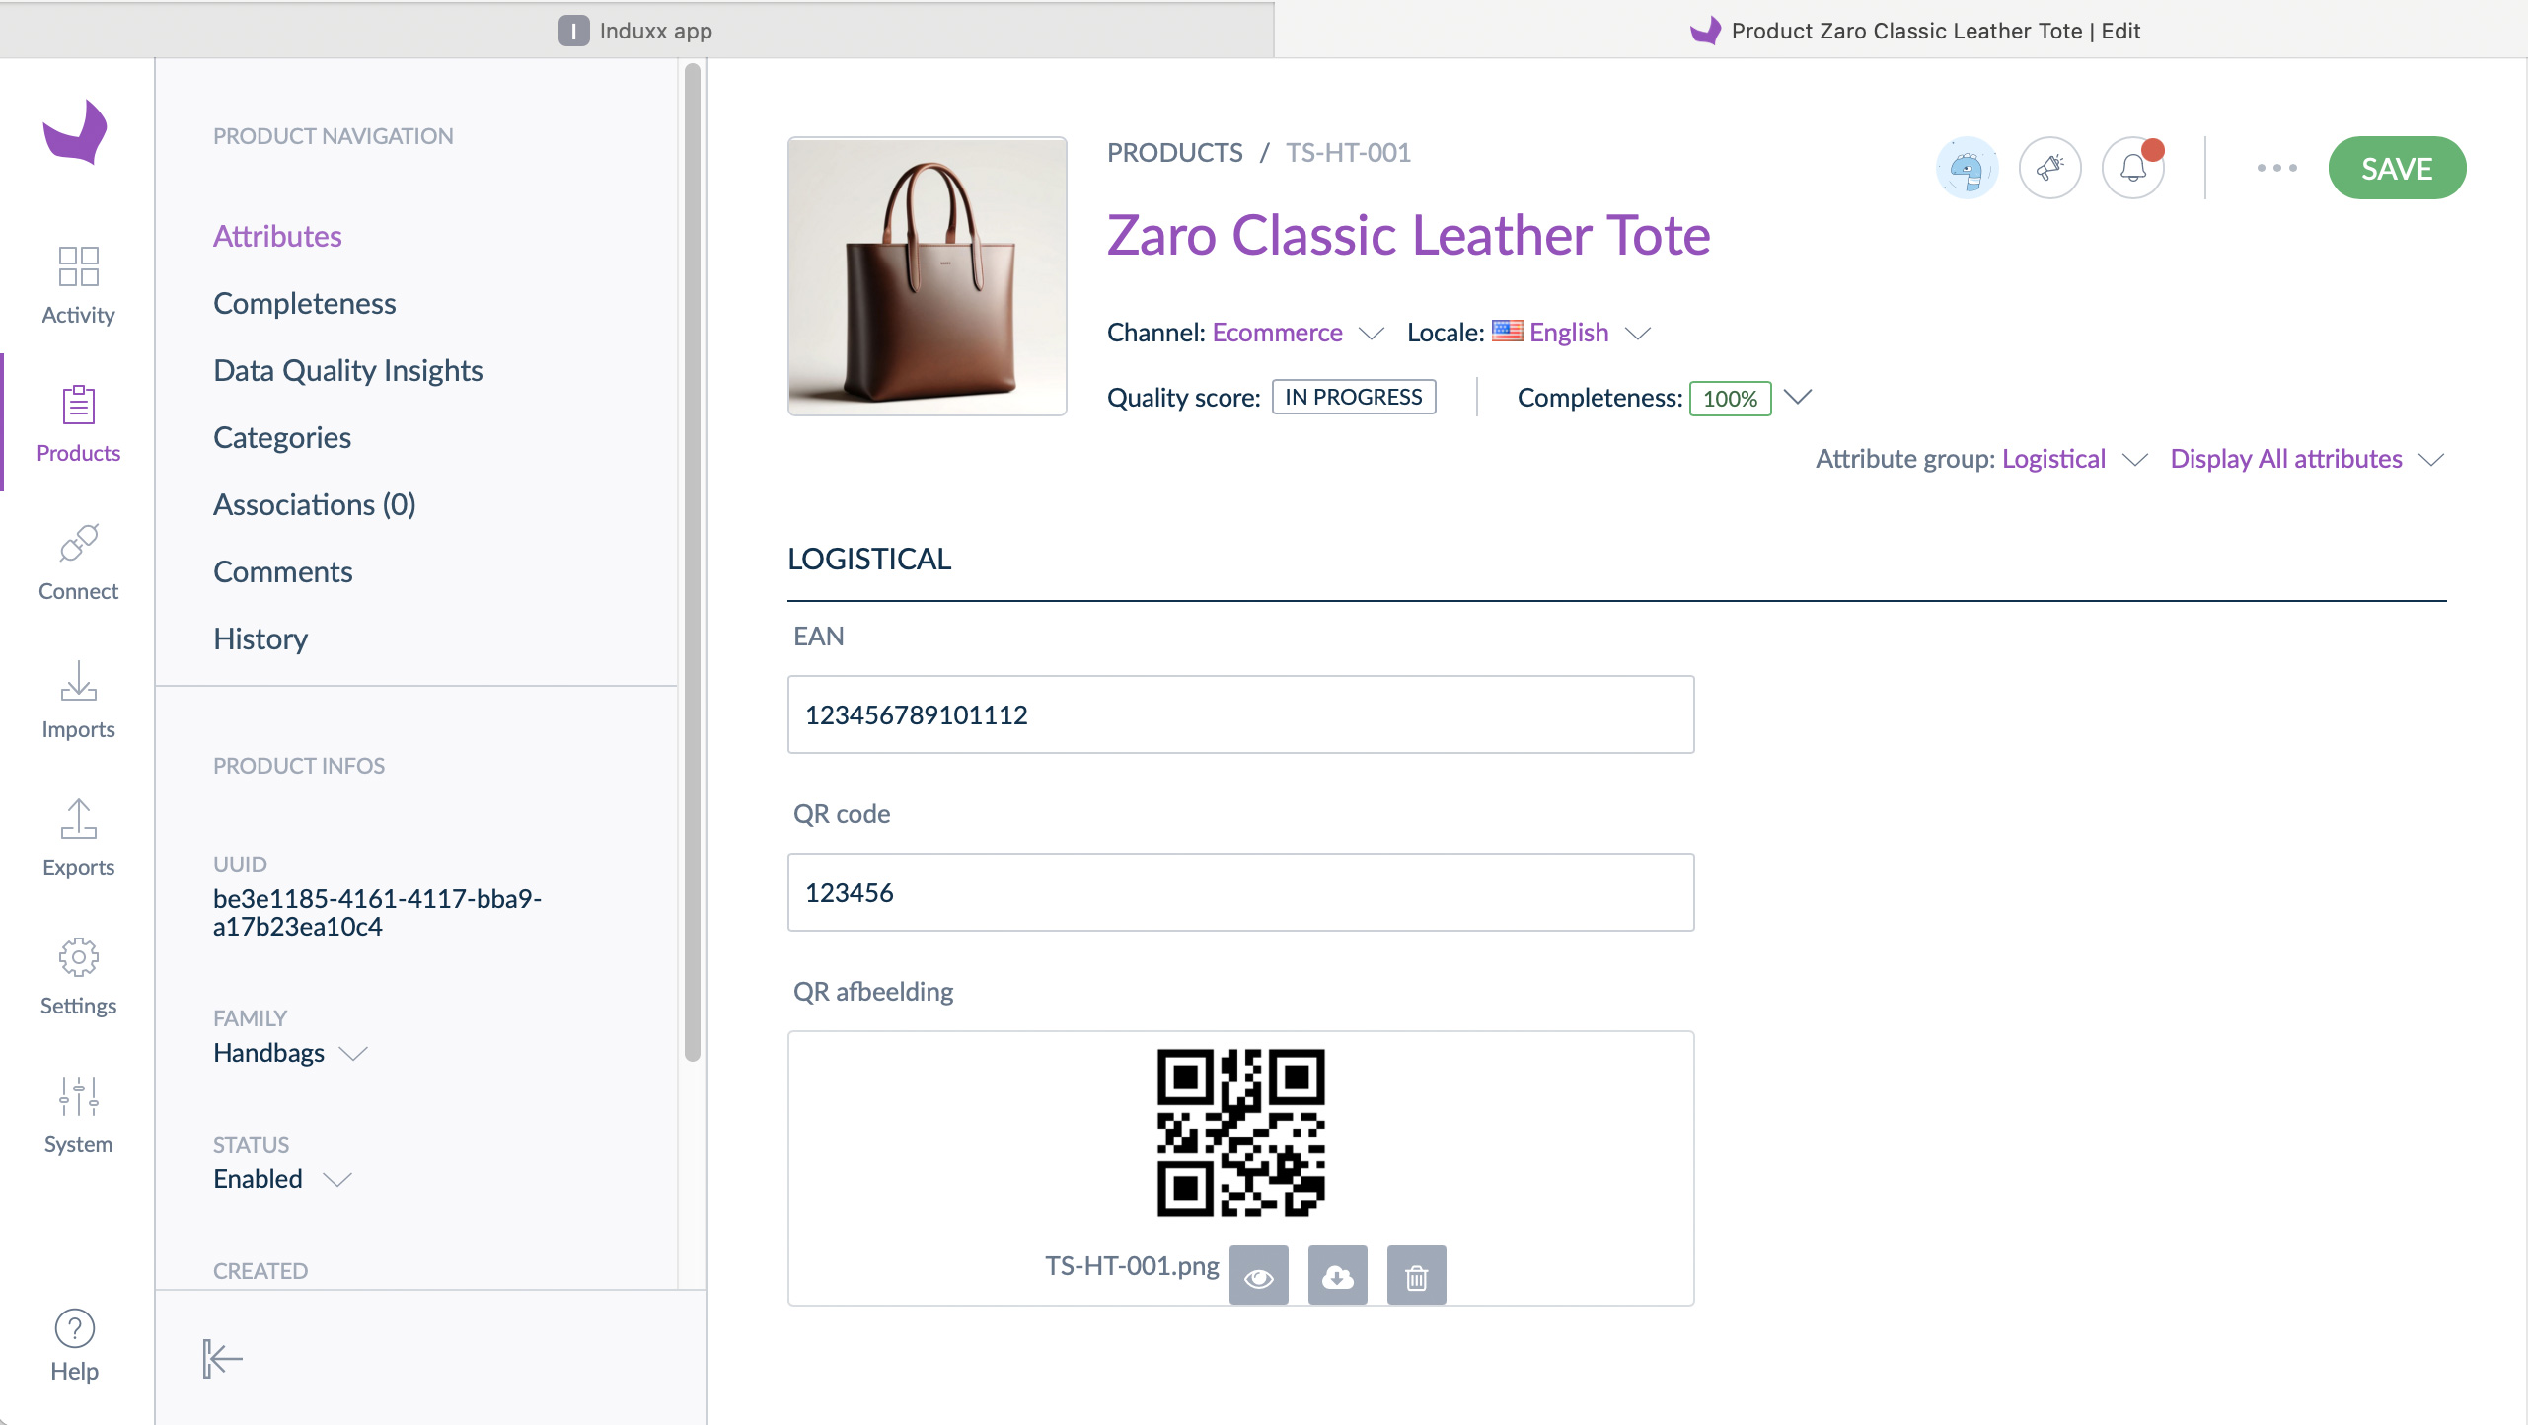Click the QR code input field
Image resolution: width=2528 pixels, height=1425 pixels.
pos(1240,892)
